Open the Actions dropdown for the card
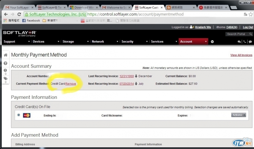 pos(238,115)
